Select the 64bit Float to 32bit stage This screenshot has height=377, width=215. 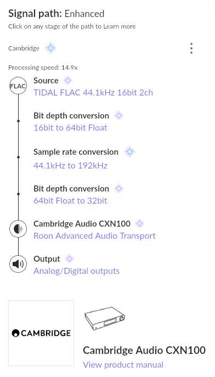point(70,200)
